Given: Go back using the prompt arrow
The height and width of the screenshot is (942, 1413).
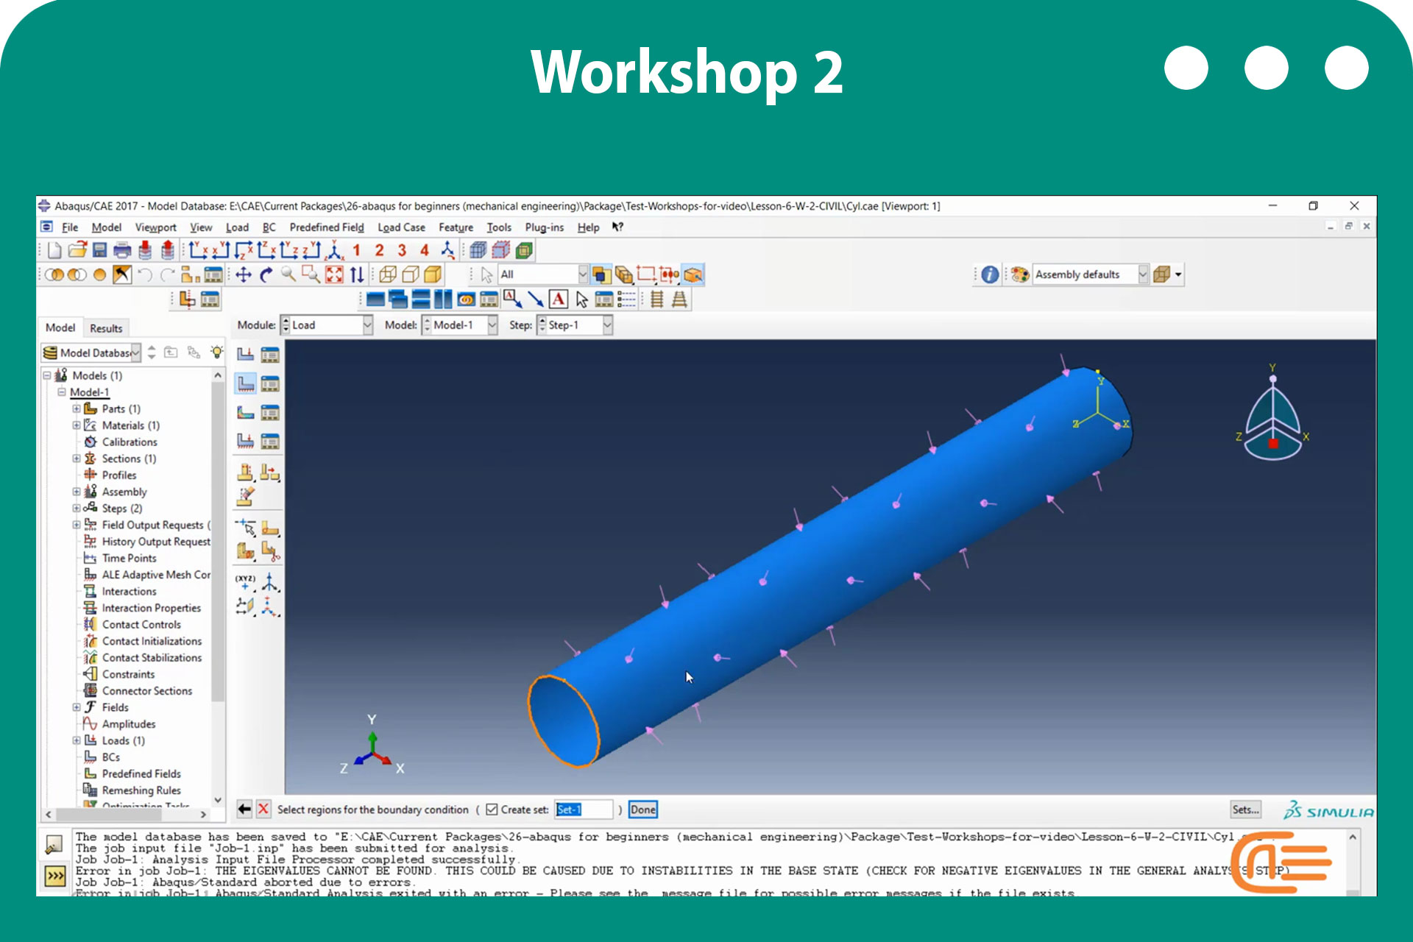Looking at the screenshot, I should pos(244,809).
